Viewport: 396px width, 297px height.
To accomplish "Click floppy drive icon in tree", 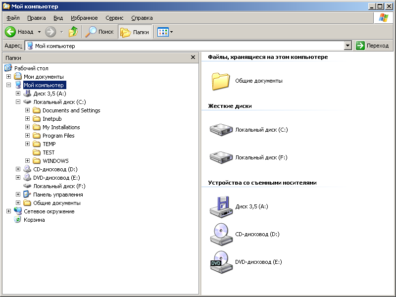I will [x=27, y=93].
